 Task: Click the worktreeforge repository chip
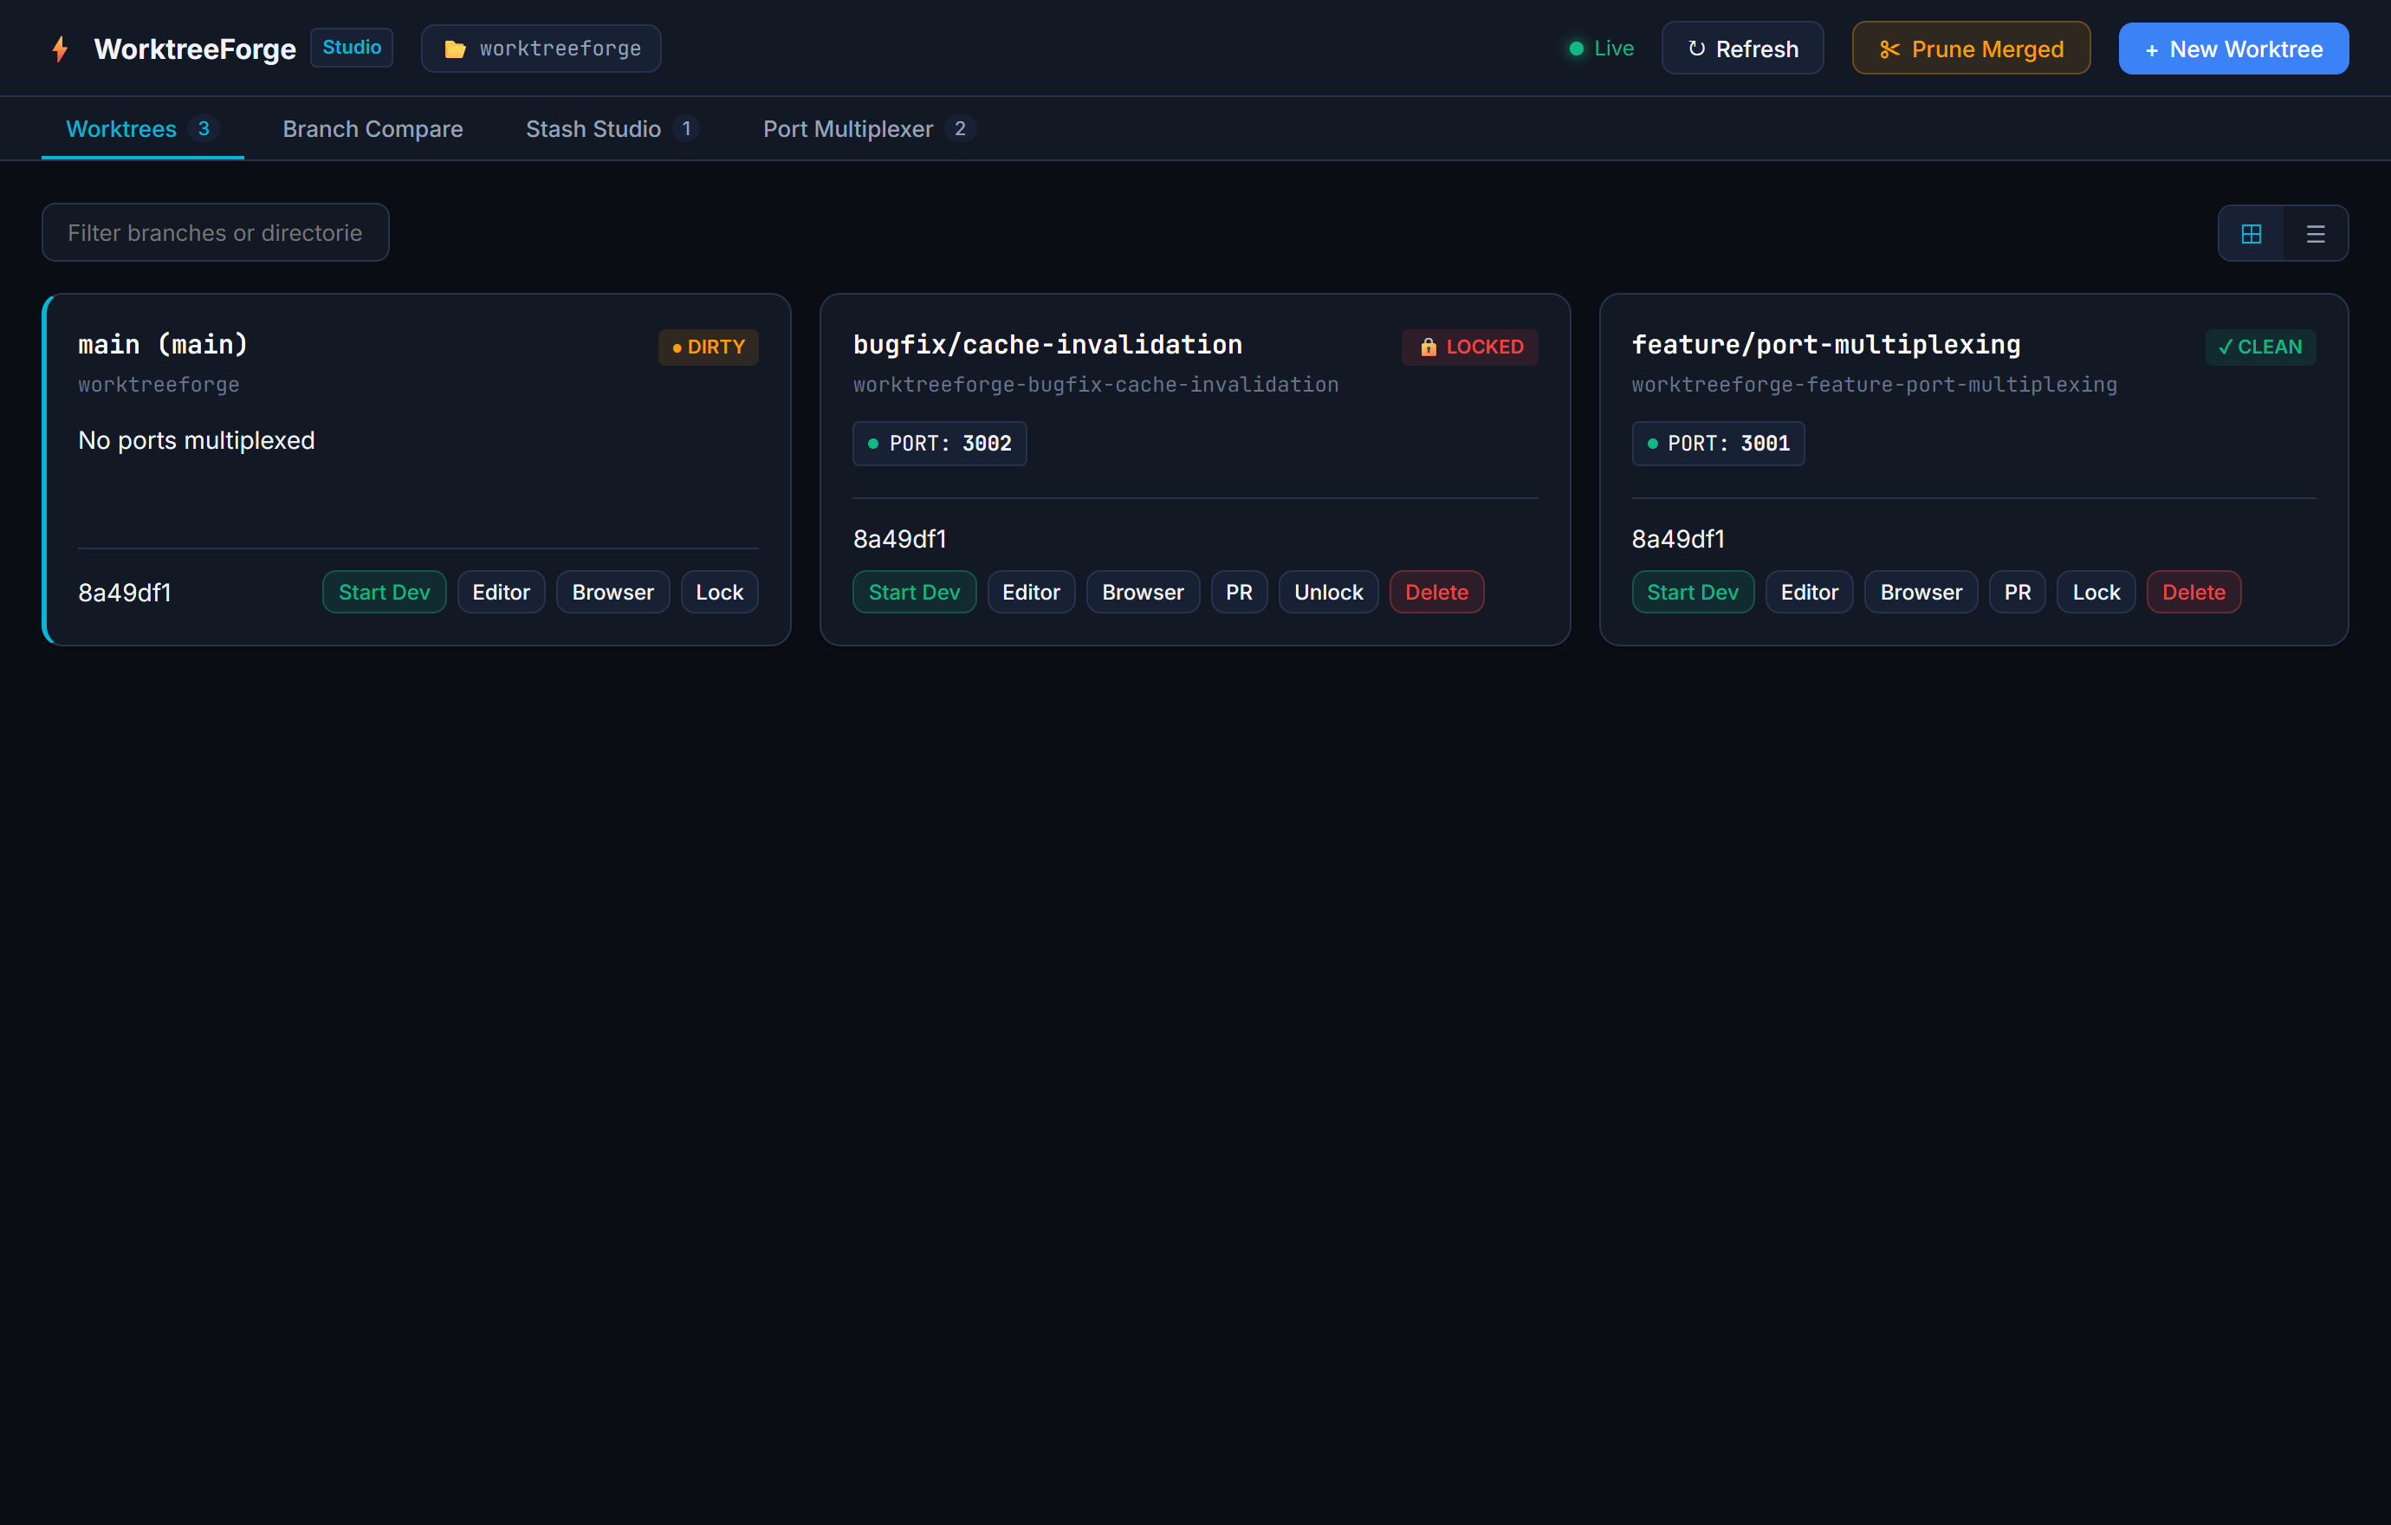point(541,49)
